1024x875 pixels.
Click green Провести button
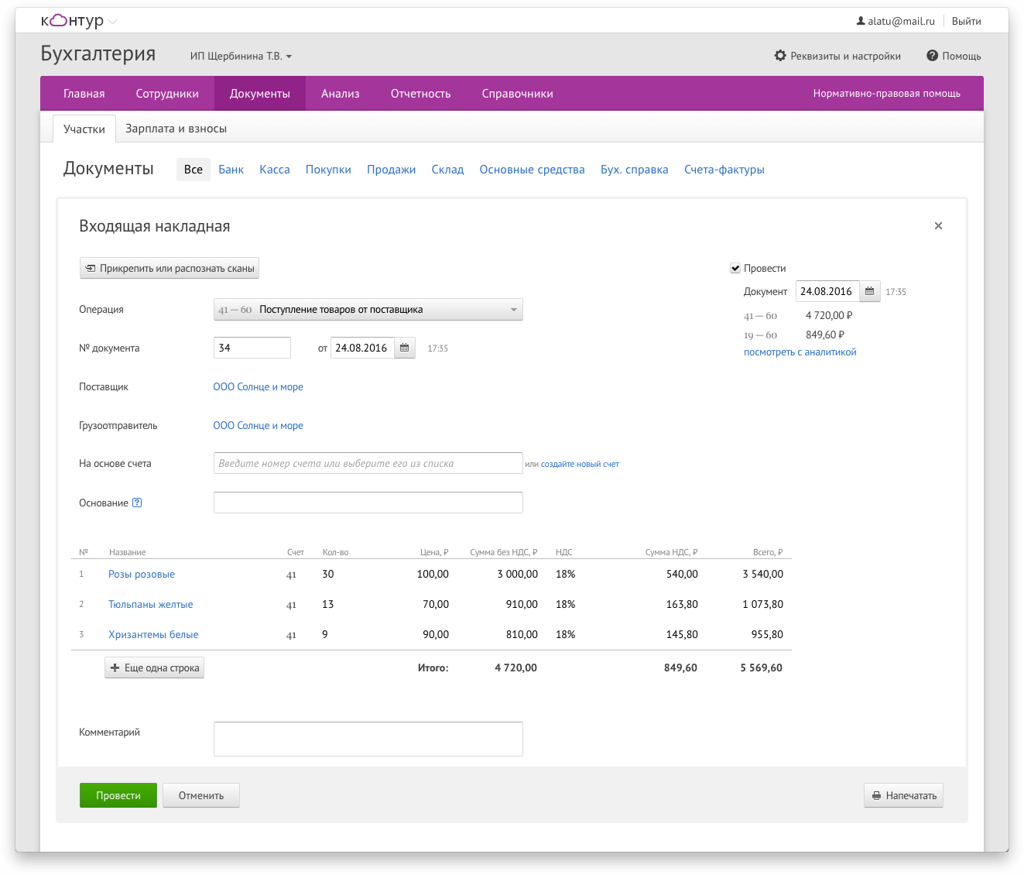pos(118,795)
